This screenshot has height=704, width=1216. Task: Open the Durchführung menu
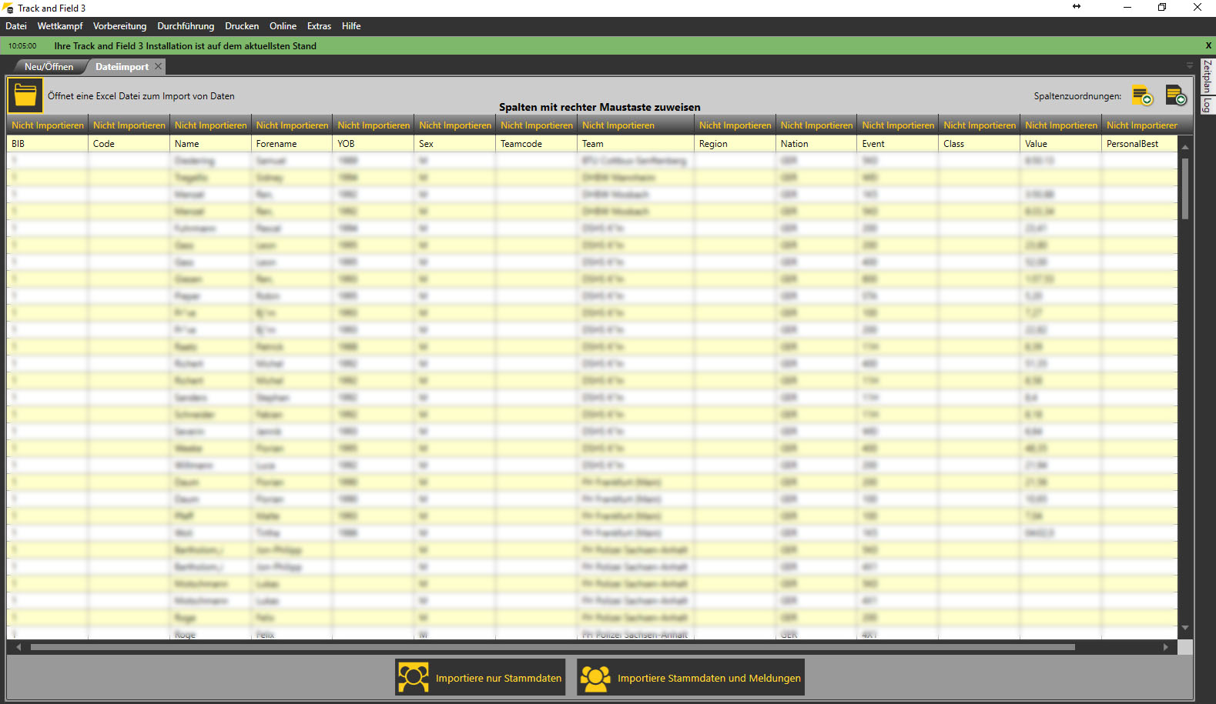point(186,26)
